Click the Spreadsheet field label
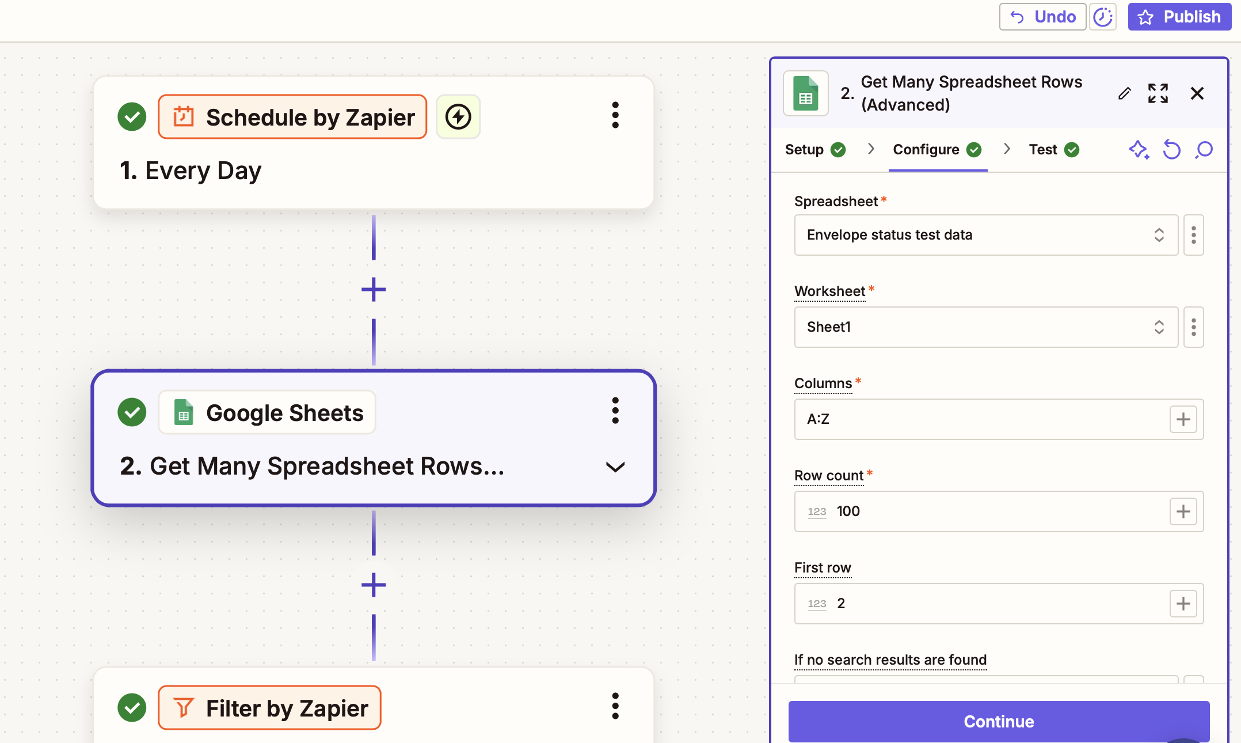 pyautogui.click(x=836, y=202)
